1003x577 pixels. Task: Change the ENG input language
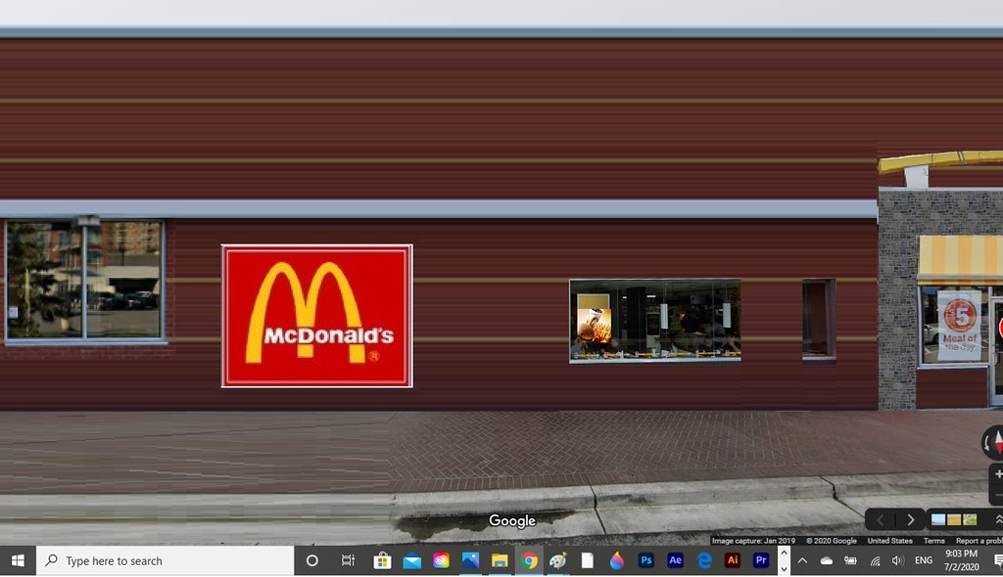(x=923, y=560)
